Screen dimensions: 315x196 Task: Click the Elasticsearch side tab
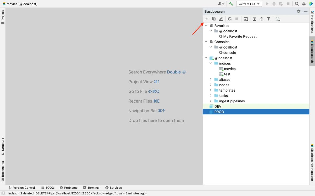[x=312, y=51]
